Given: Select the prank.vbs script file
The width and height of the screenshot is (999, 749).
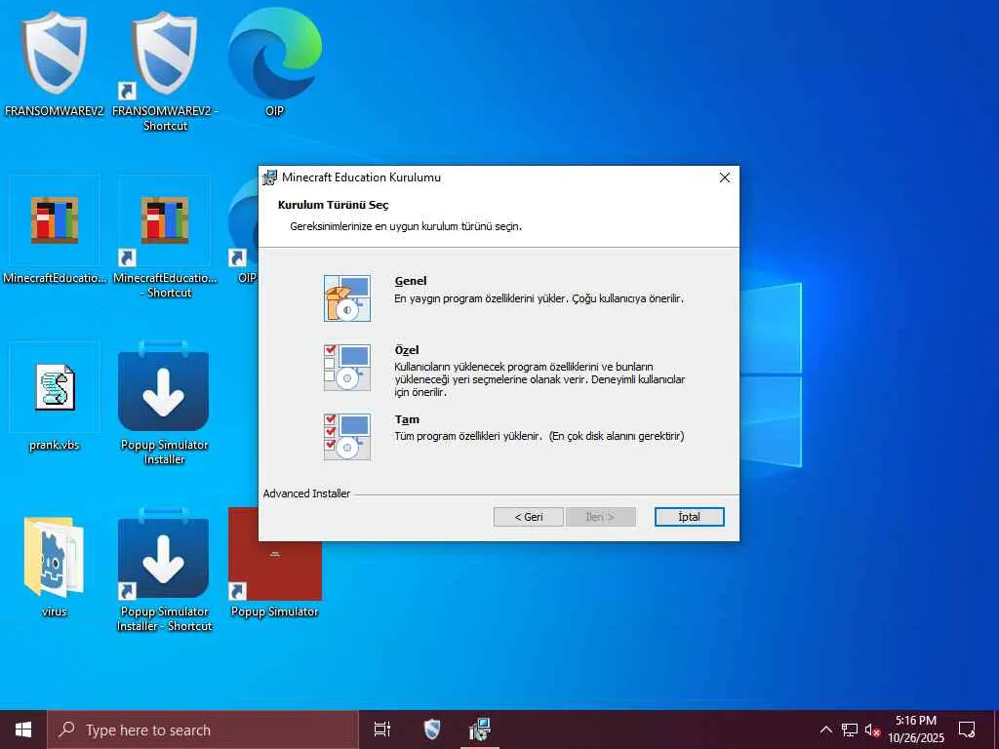Looking at the screenshot, I should [55, 396].
